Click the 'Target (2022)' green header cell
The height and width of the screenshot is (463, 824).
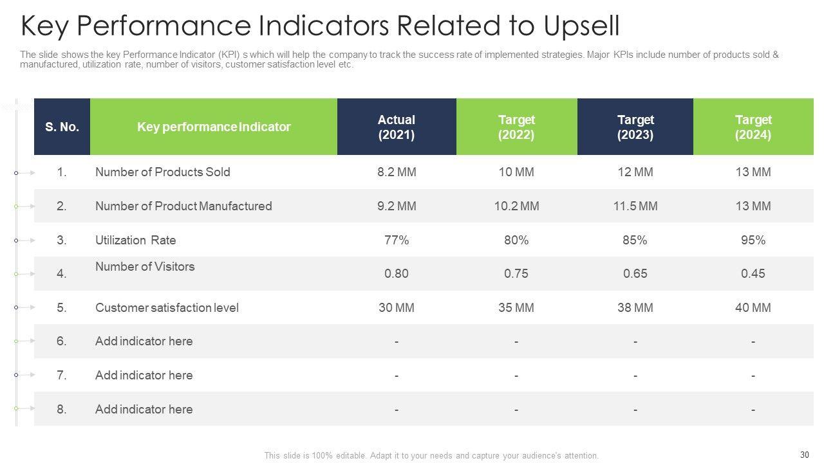click(516, 127)
